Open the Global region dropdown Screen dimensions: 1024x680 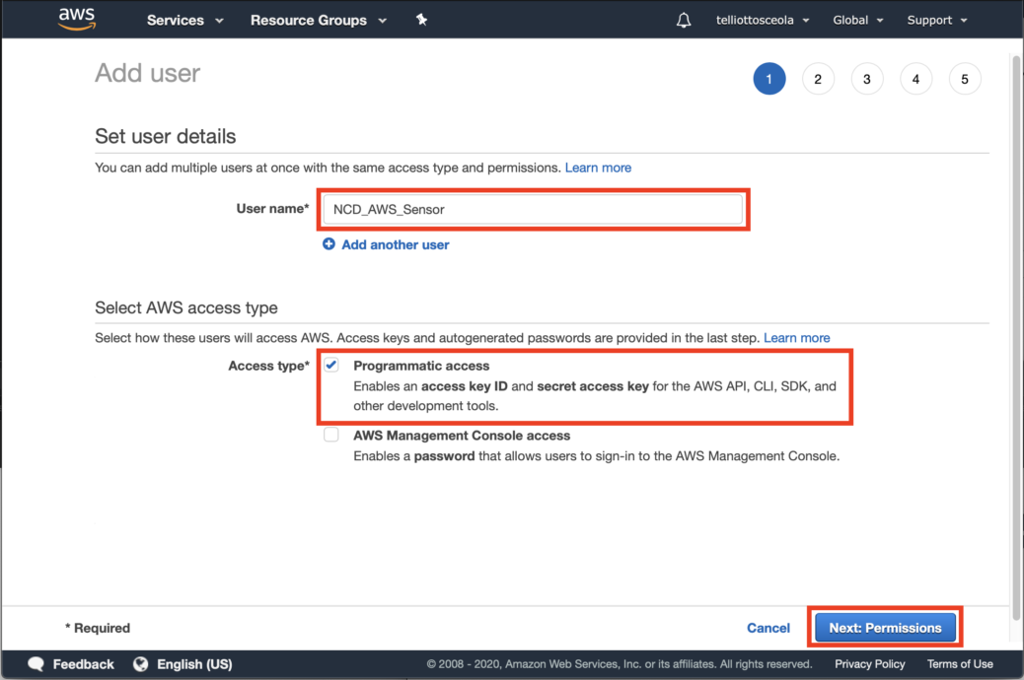(856, 20)
